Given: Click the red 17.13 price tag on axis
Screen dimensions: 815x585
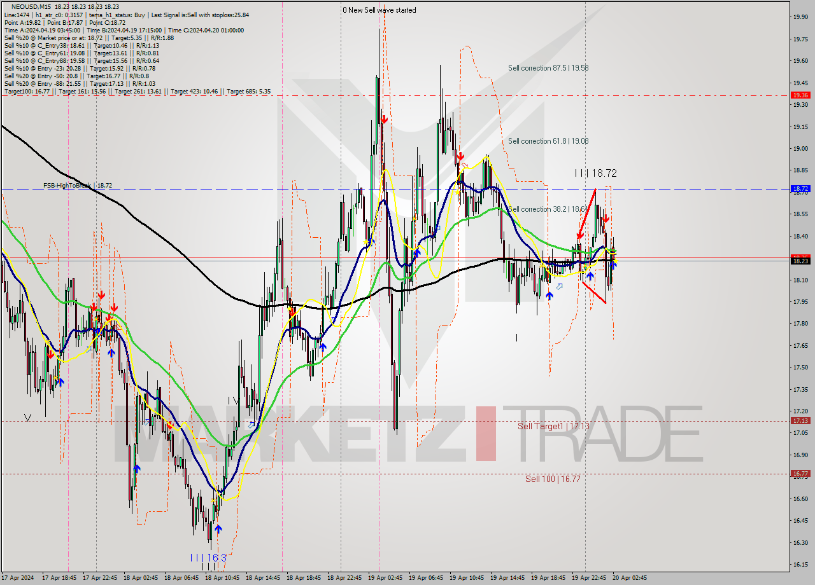Looking at the screenshot, I should click(800, 420).
